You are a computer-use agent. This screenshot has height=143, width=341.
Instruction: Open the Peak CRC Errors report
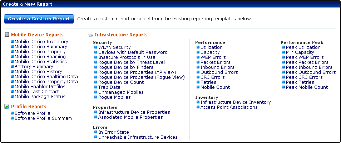(304, 77)
